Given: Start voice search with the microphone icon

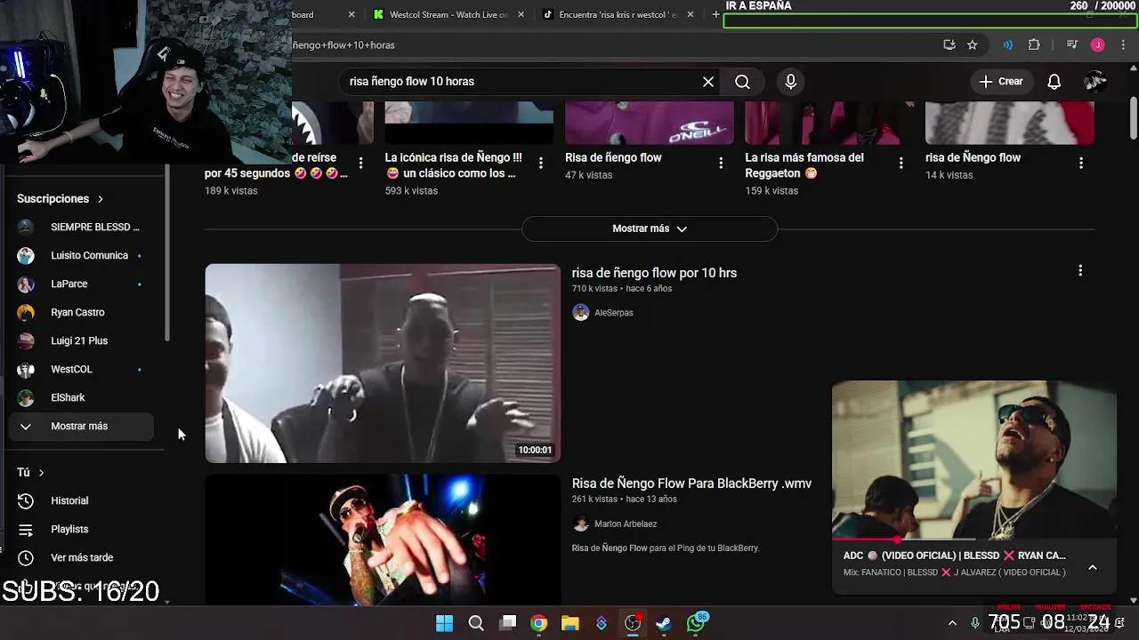Looking at the screenshot, I should [x=790, y=82].
